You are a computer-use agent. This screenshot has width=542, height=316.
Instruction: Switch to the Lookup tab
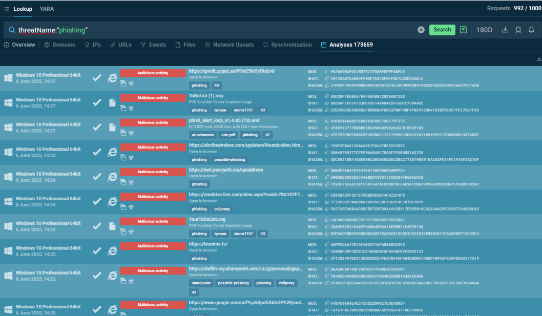click(x=23, y=9)
